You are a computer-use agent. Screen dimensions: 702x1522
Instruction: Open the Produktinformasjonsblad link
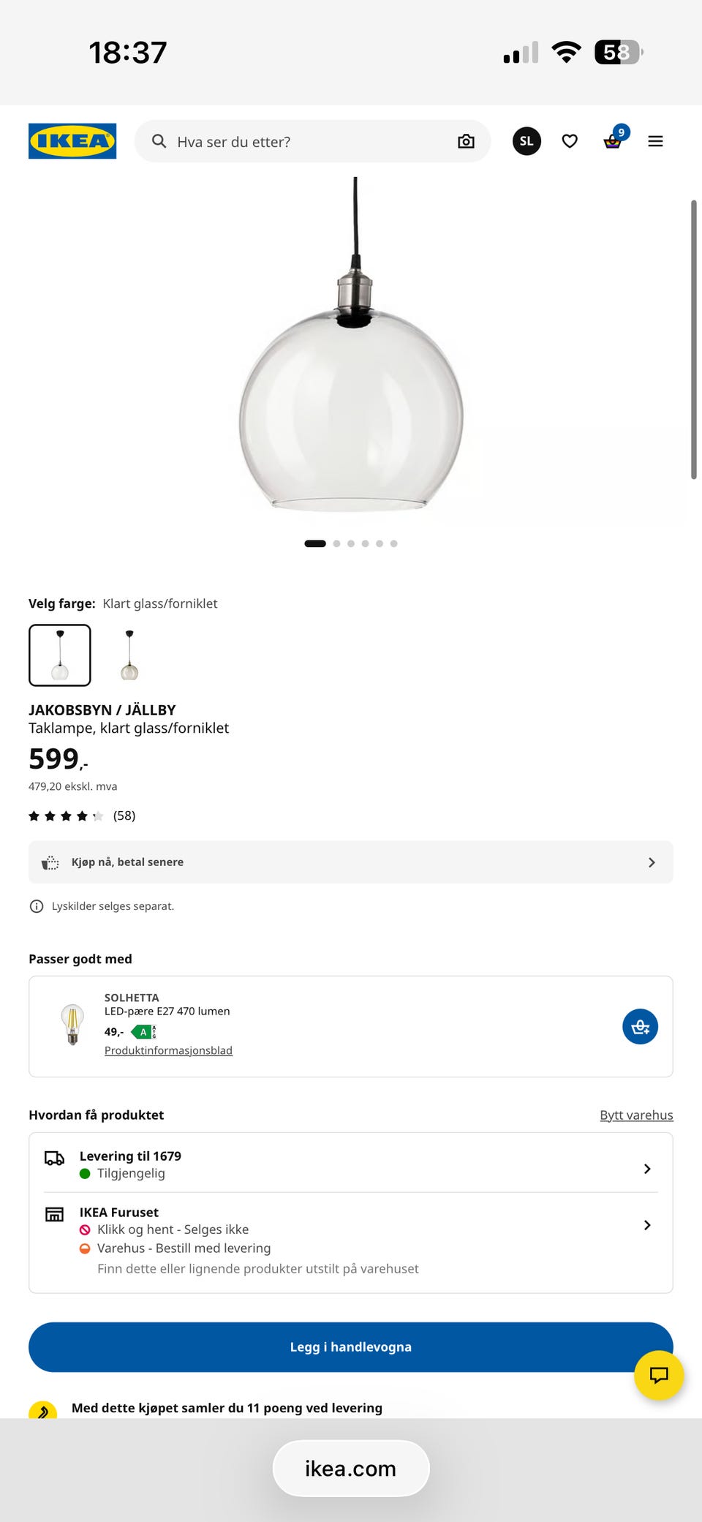[168, 1050]
